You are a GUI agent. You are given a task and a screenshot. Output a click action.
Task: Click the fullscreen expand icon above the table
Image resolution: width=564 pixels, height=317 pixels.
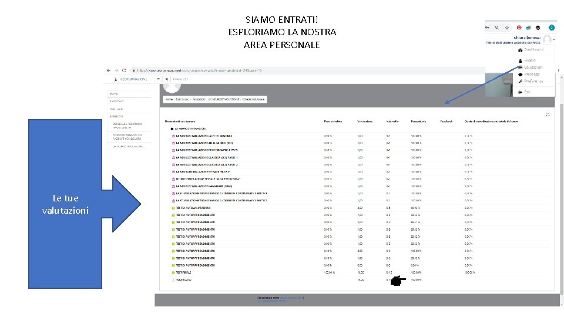(548, 114)
